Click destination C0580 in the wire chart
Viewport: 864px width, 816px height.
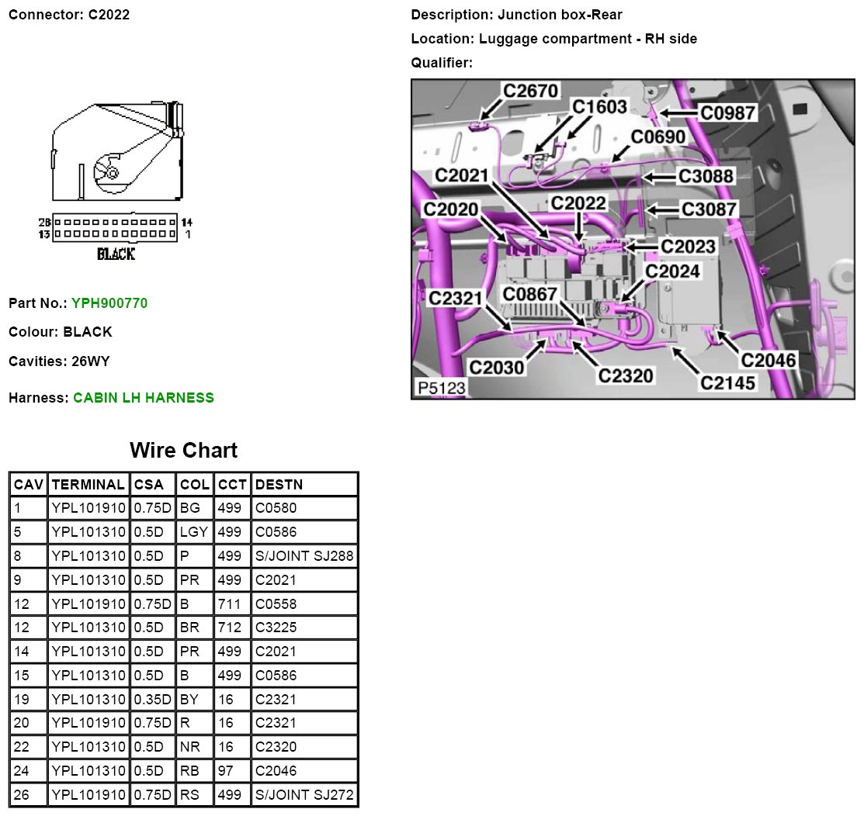click(x=275, y=509)
